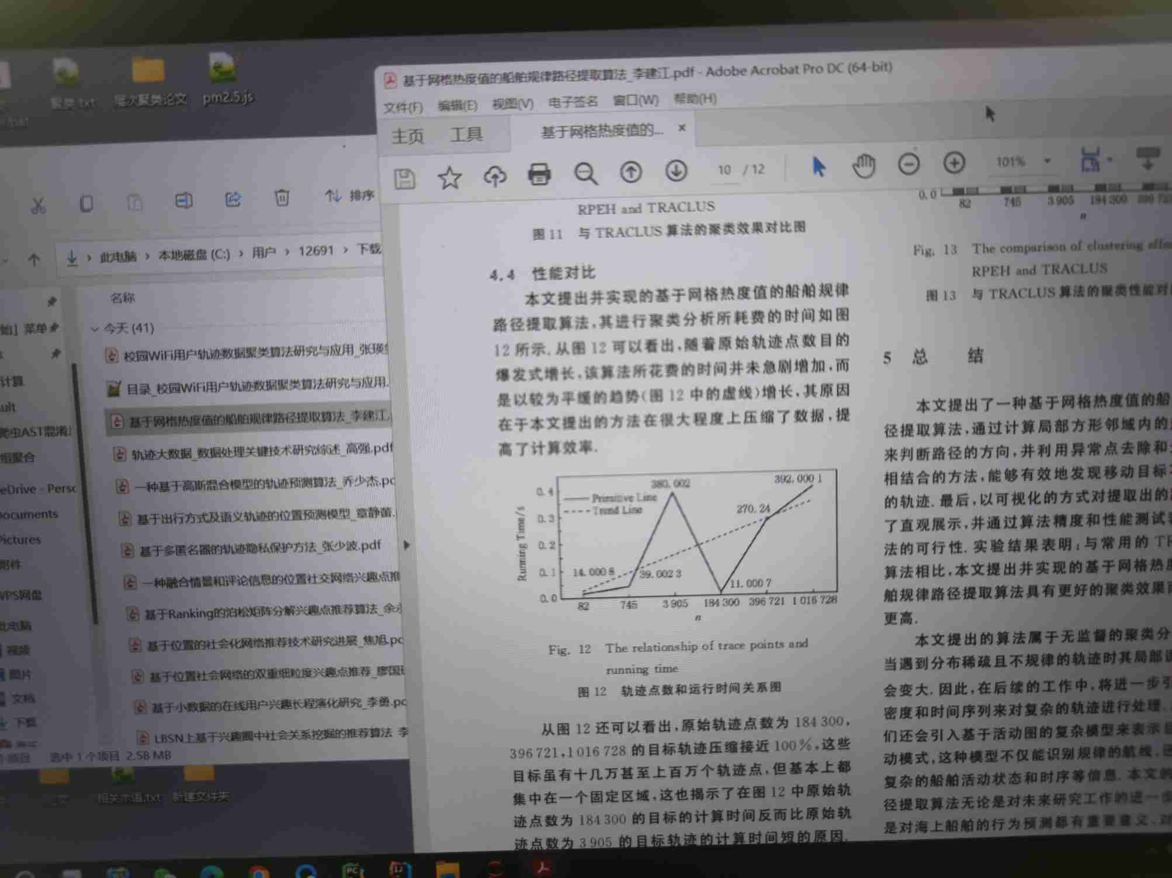
Task: Go to the previous page with the up arrow
Action: point(631,172)
